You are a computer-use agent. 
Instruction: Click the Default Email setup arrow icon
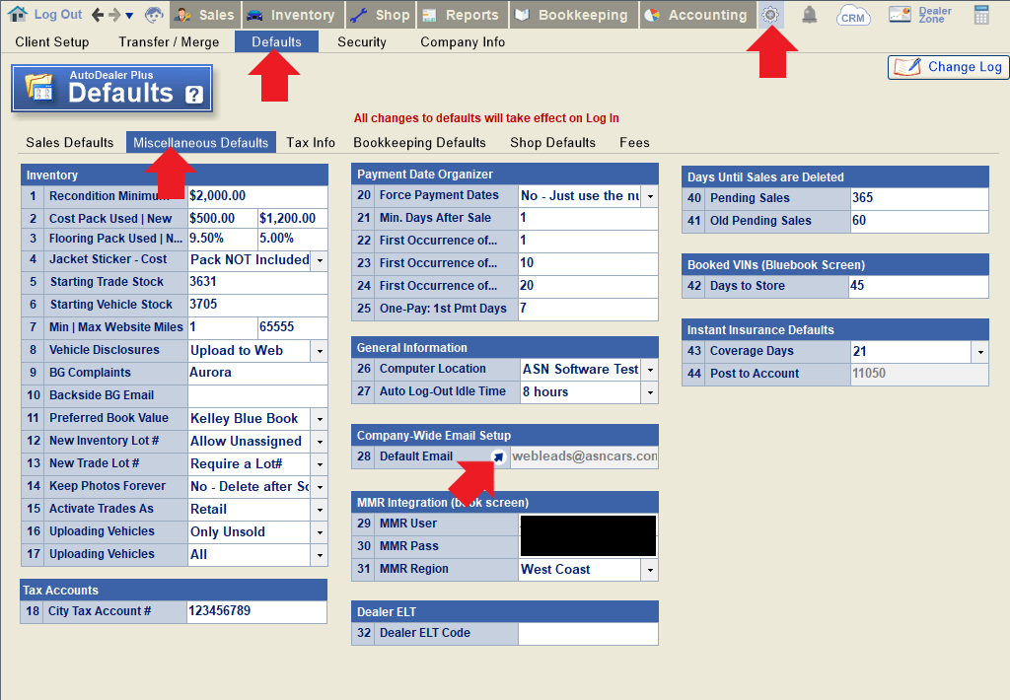(x=498, y=456)
